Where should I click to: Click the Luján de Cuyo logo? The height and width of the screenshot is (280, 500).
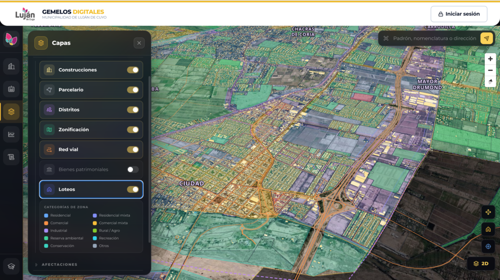coord(25,14)
